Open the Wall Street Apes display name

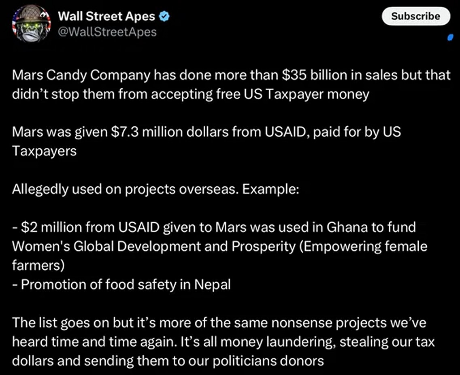106,16
